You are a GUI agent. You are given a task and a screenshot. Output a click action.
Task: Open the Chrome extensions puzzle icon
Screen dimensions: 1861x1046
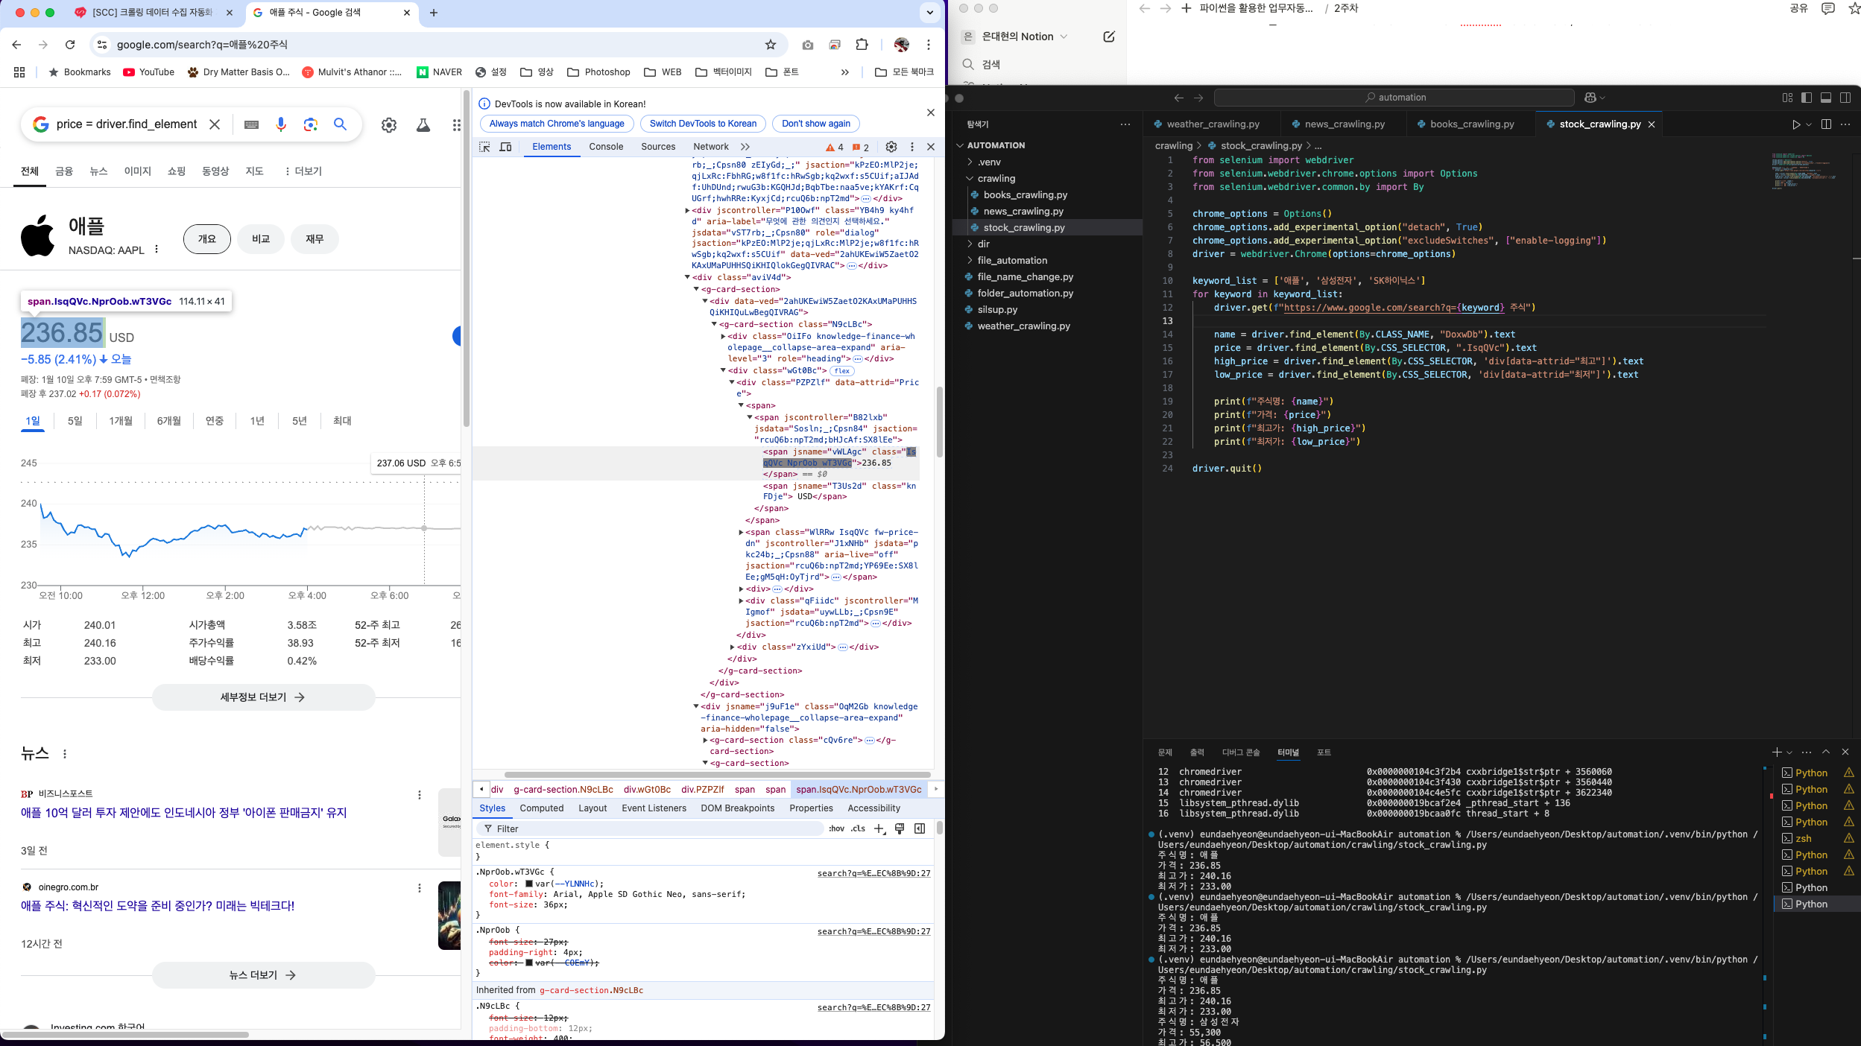coord(862,45)
